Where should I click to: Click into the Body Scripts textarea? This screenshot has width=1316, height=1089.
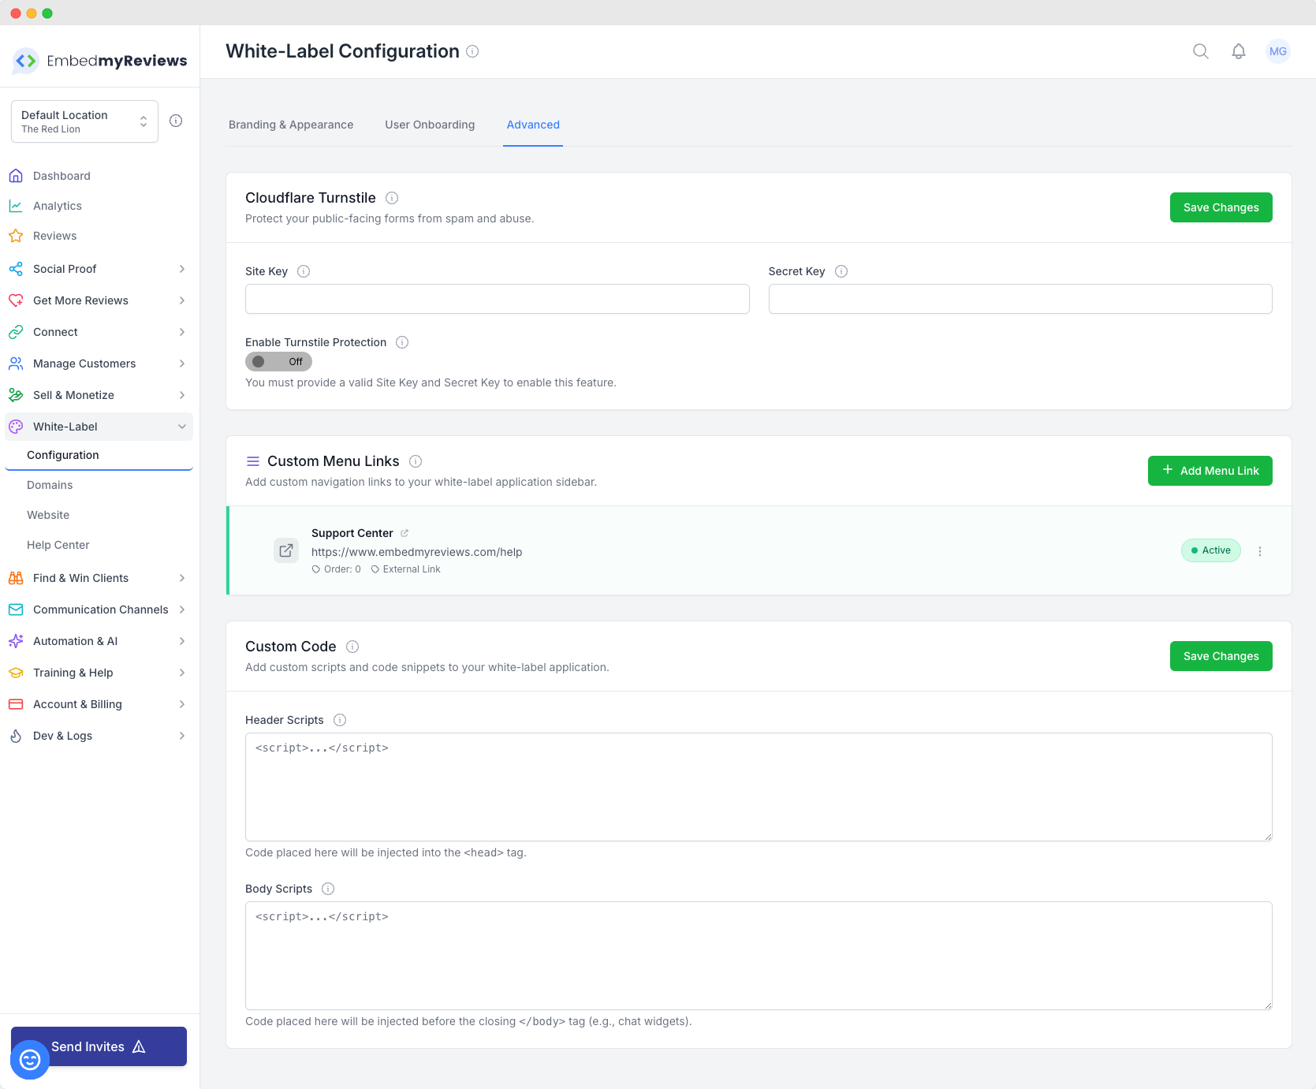point(759,956)
